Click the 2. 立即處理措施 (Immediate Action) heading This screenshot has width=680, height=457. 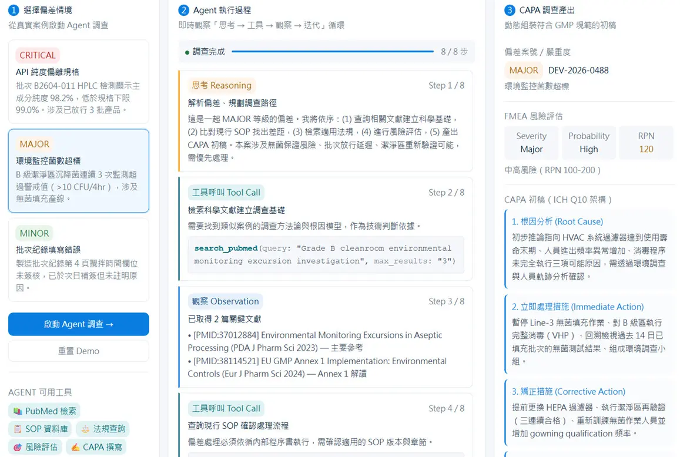click(578, 307)
